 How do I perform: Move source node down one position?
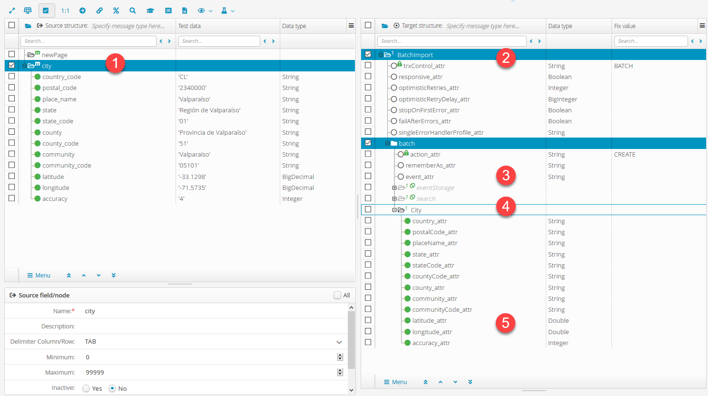click(x=98, y=275)
